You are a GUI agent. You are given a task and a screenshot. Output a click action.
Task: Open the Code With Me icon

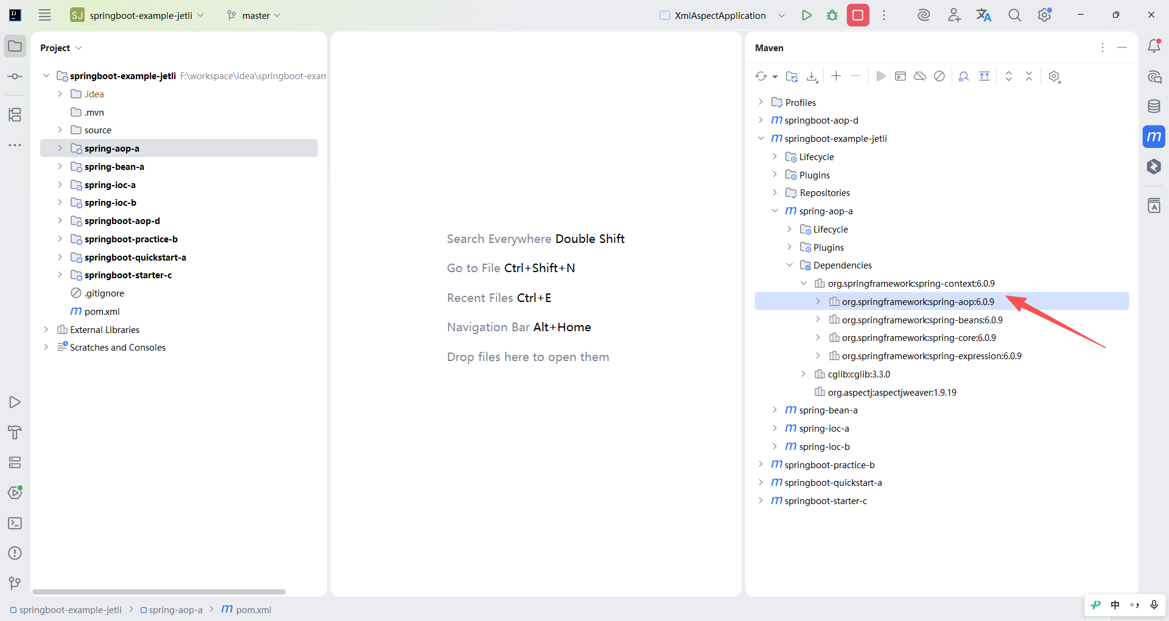pyautogui.click(x=954, y=15)
